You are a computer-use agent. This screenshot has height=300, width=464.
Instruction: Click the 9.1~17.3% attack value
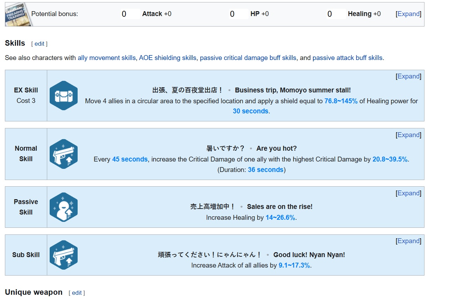[294, 265]
